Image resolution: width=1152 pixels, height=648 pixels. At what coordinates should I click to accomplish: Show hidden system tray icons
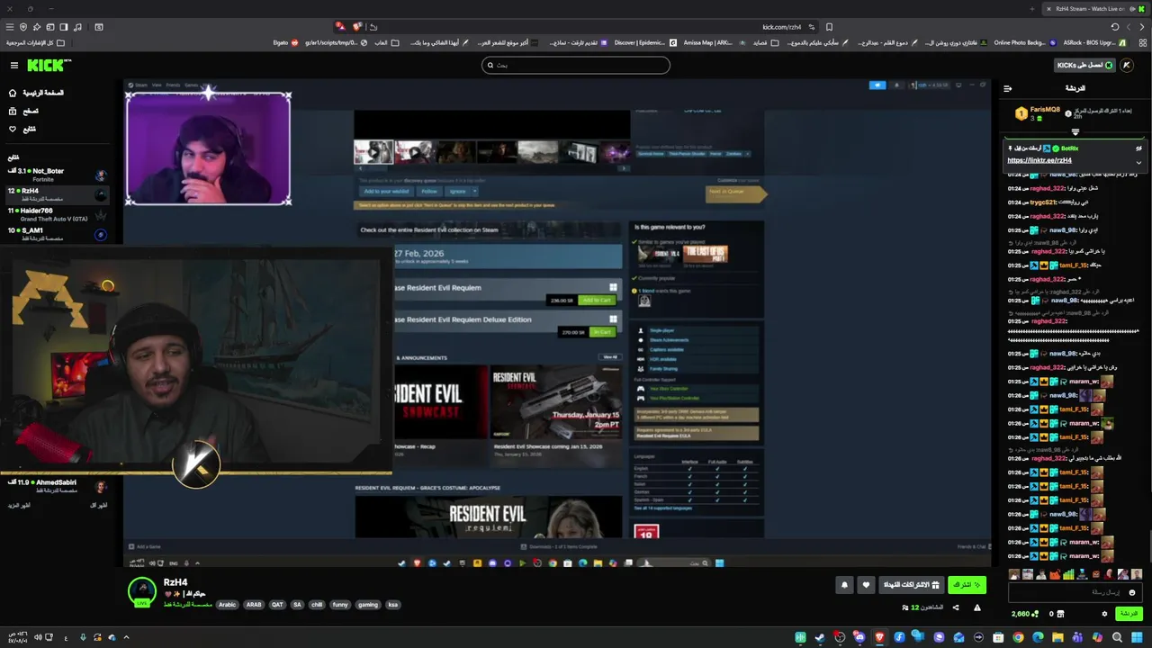pyautogui.click(x=126, y=637)
